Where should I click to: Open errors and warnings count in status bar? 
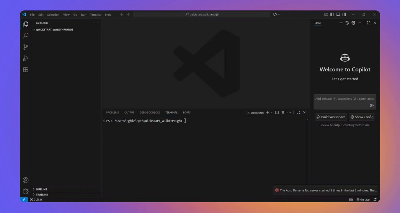pos(36,200)
